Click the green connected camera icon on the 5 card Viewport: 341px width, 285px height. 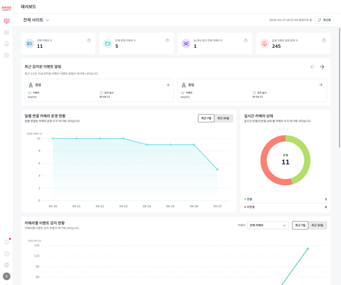click(x=108, y=44)
